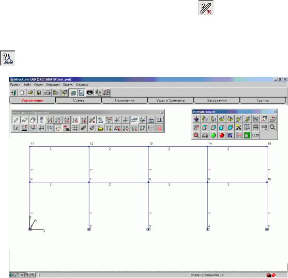The image size is (288, 278).
Task: Close the Visualization panel
Action: [275, 112]
